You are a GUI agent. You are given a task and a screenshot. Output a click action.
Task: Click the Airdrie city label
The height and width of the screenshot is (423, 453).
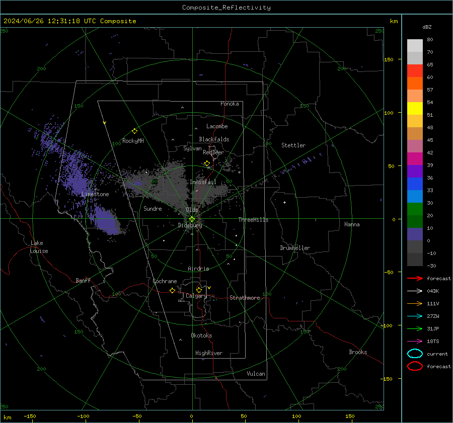[x=198, y=269]
